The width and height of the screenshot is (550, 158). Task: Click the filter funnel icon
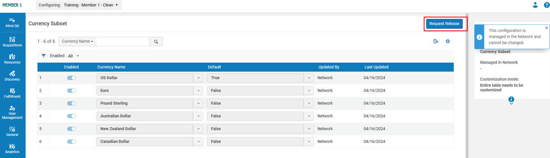(44, 56)
